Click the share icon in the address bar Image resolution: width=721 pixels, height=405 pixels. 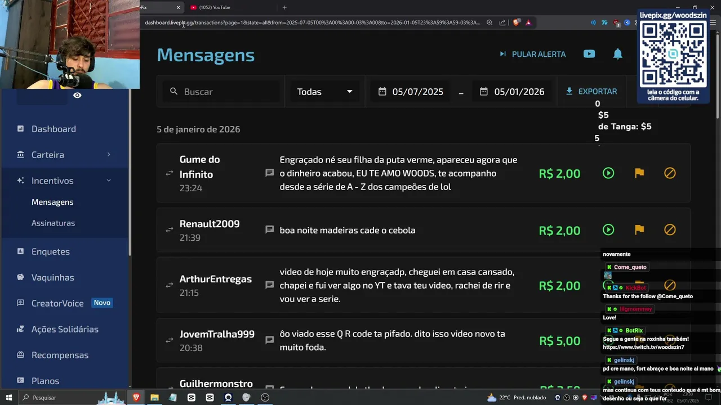(502, 22)
